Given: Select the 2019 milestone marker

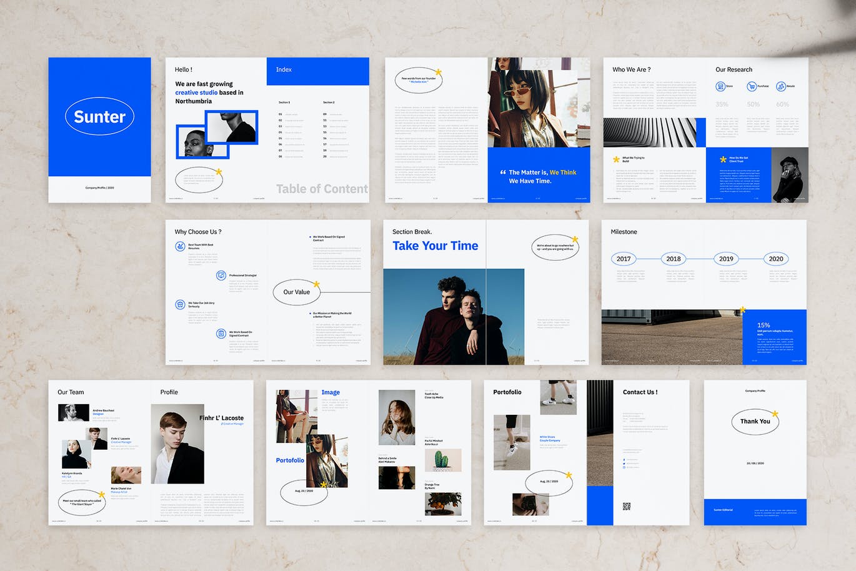Looking at the screenshot, I should (x=726, y=259).
